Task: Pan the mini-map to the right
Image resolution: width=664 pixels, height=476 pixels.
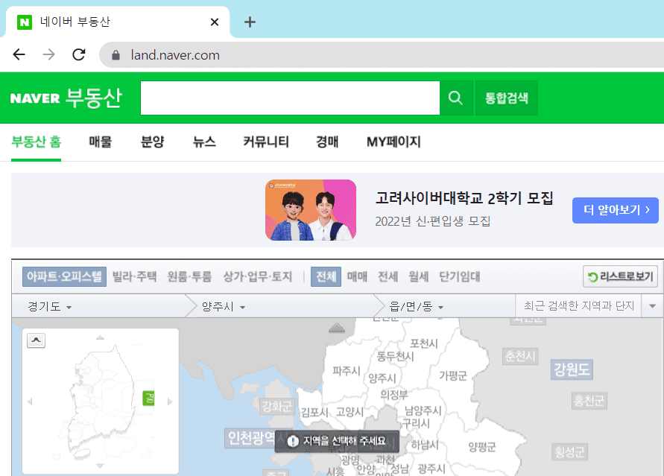Action: tap(170, 402)
